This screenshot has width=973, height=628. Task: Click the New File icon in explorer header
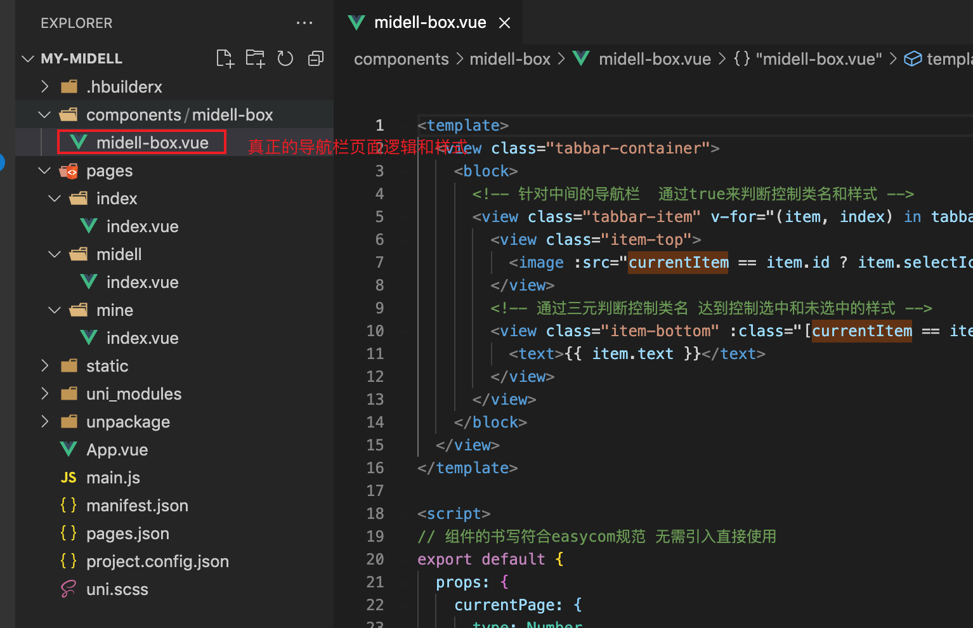pos(225,58)
